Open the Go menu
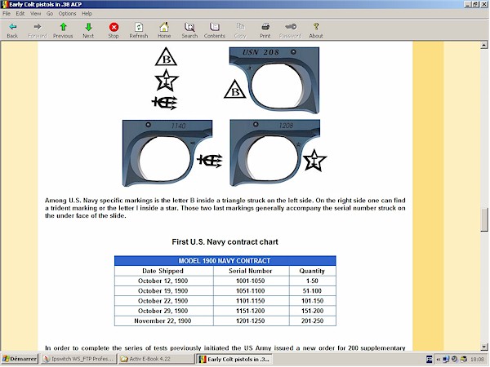The image size is (490, 367). 50,13
